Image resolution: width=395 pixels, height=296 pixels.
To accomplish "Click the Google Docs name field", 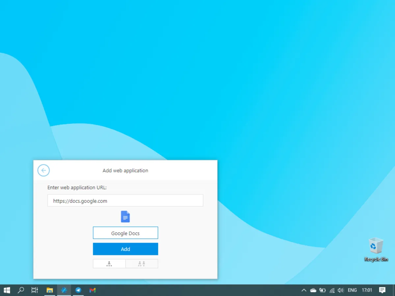I will point(125,233).
